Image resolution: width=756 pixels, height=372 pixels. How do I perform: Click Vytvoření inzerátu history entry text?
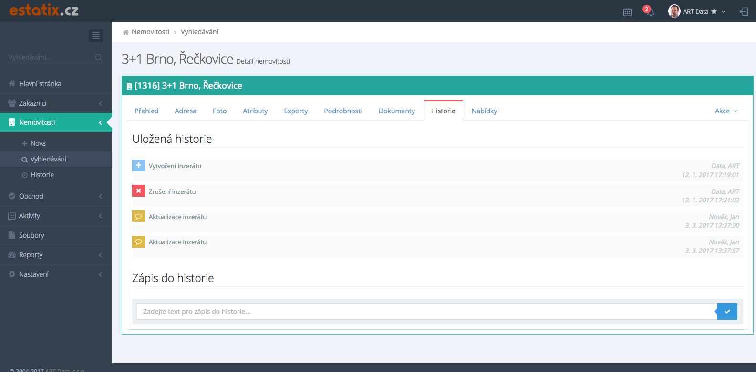[x=175, y=166]
